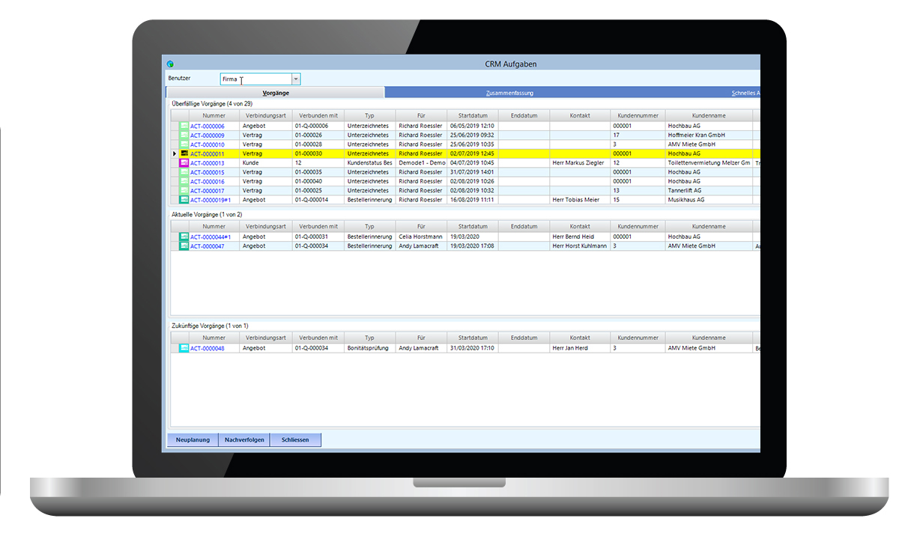
Task: Open the ACT-0000017 task link
Action: 207,191
